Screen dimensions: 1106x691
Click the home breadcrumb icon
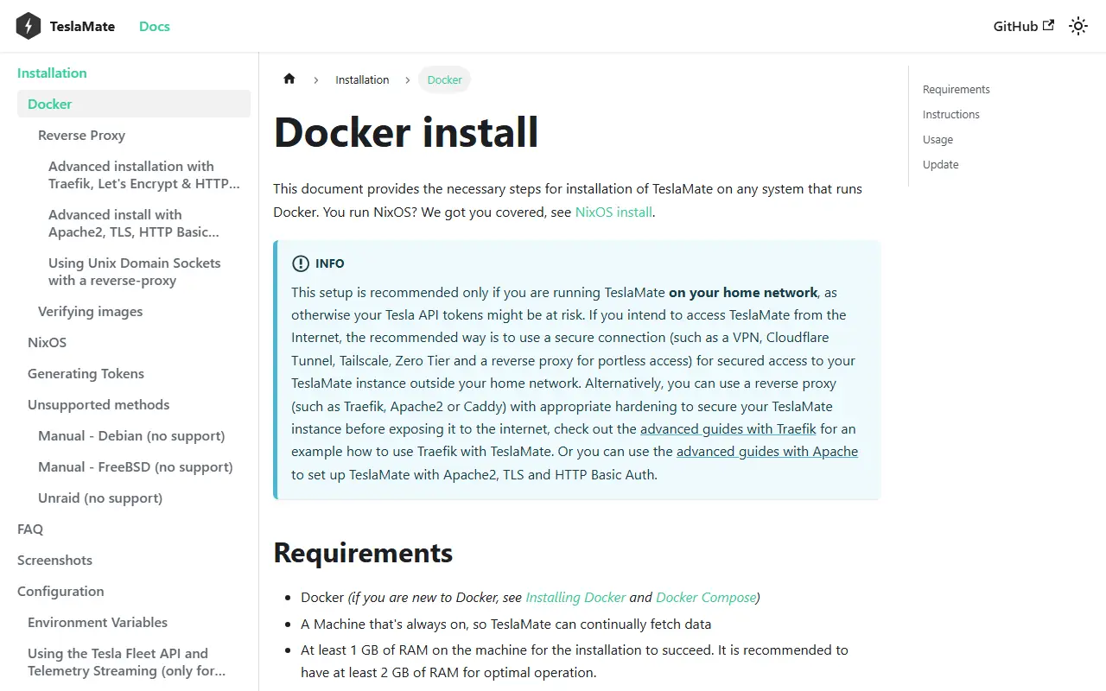(289, 79)
